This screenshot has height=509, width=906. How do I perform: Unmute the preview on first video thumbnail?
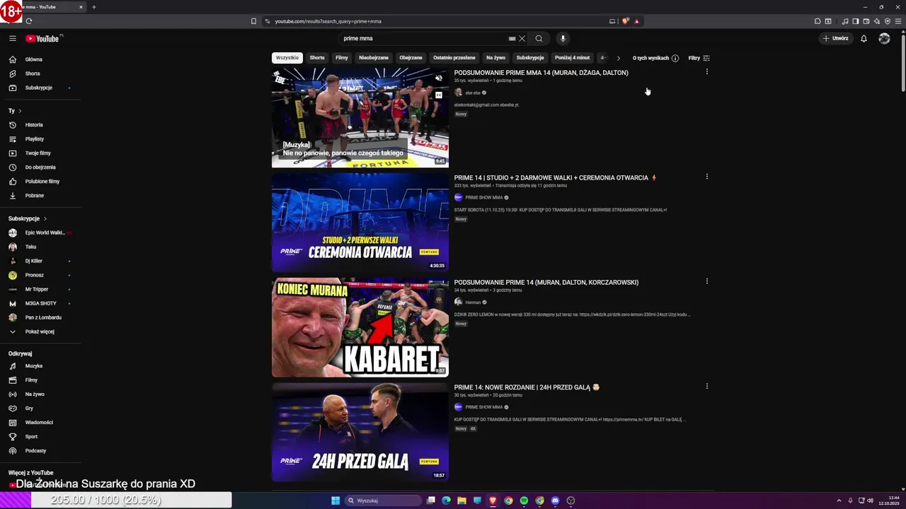[x=439, y=78]
